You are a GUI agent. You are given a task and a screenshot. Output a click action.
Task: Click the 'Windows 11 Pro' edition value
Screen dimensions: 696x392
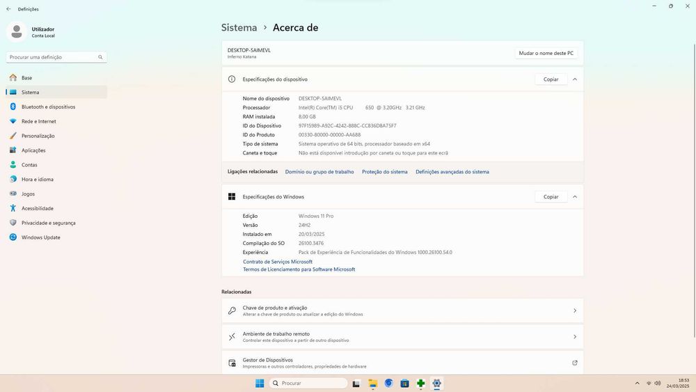tap(316, 217)
